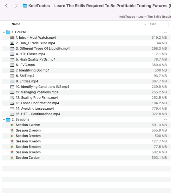Click the blue folder icon for 1. Course

(8, 32)
